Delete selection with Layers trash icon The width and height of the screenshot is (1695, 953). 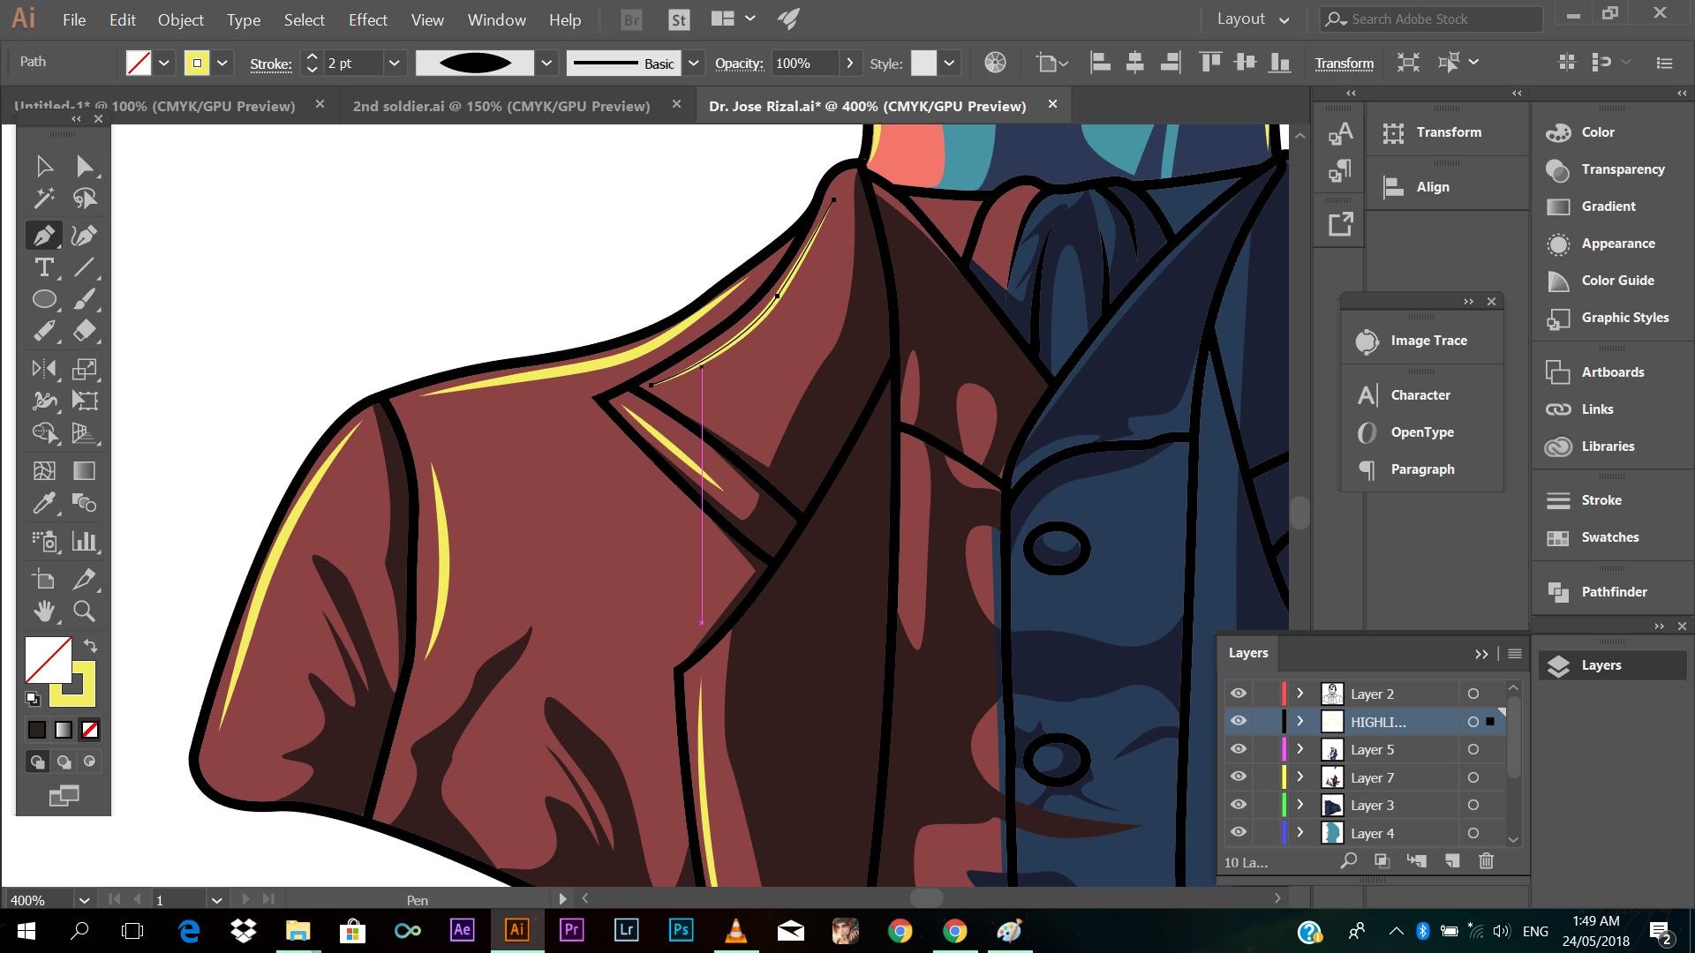click(x=1487, y=861)
